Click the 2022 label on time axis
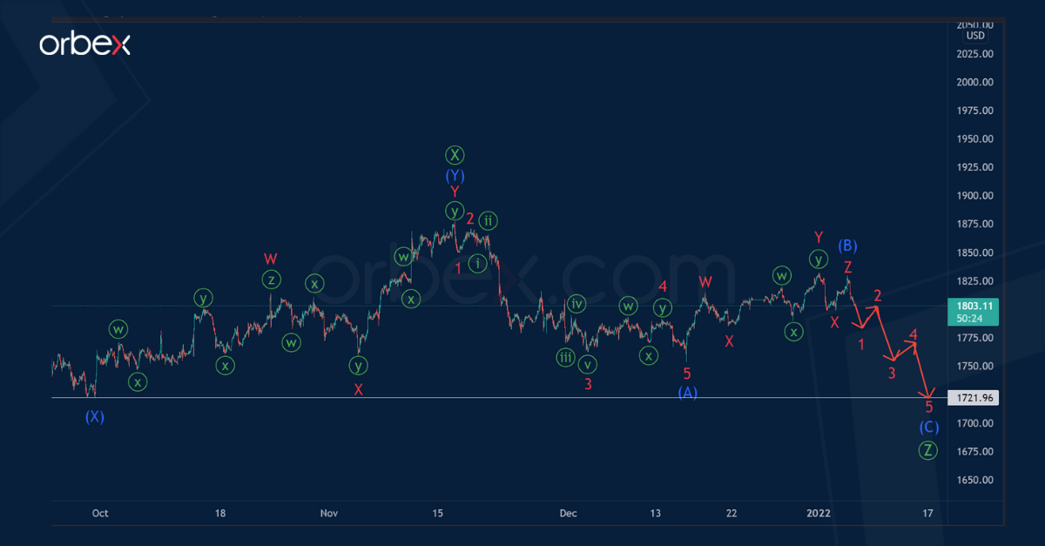The width and height of the screenshot is (1045, 546). (819, 514)
